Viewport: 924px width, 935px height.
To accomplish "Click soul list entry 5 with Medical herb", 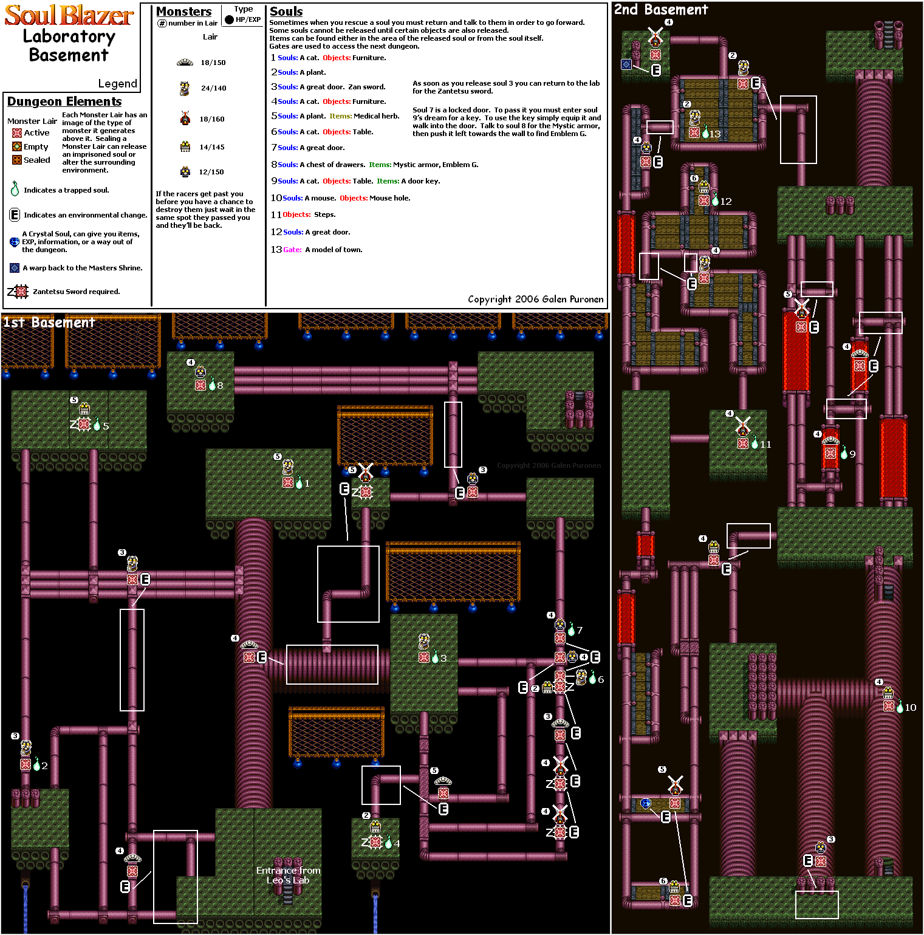I will 335,116.
